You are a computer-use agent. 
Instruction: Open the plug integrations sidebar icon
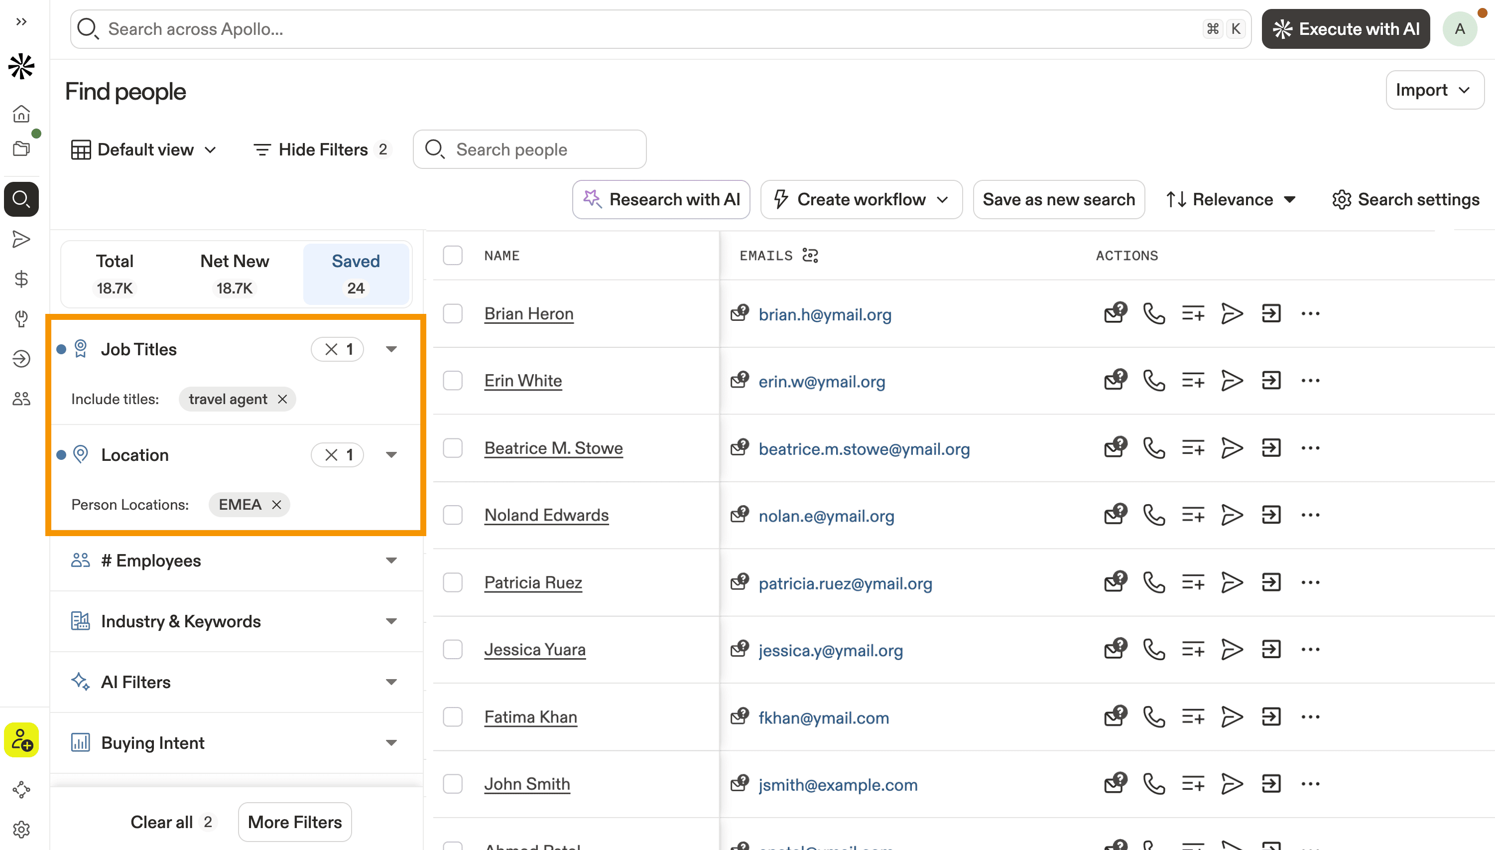click(x=21, y=319)
